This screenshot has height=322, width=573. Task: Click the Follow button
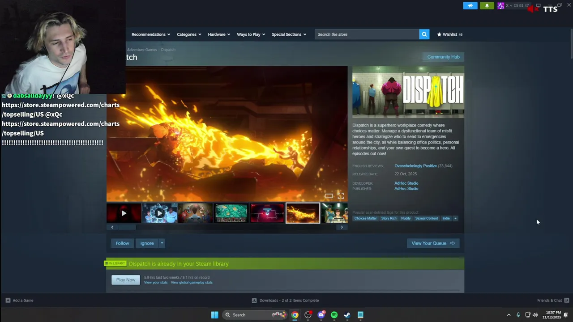(122, 243)
